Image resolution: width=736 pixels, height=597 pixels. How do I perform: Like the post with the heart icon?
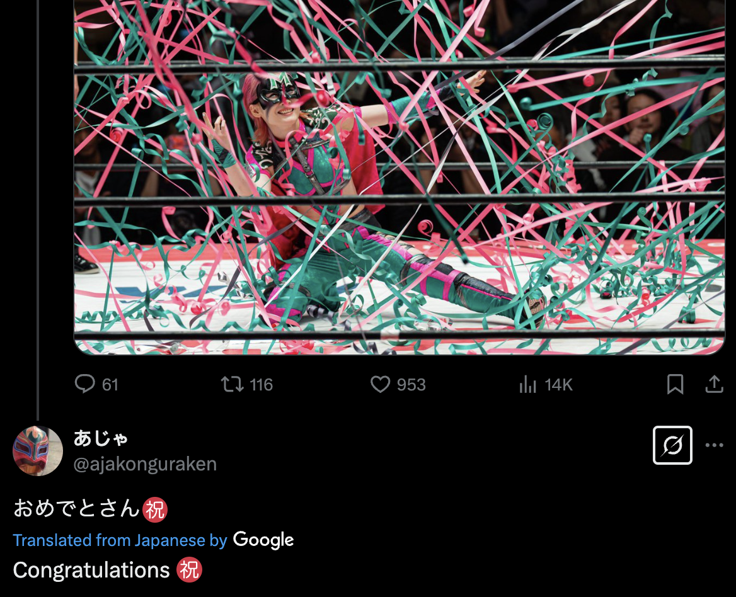click(x=380, y=385)
